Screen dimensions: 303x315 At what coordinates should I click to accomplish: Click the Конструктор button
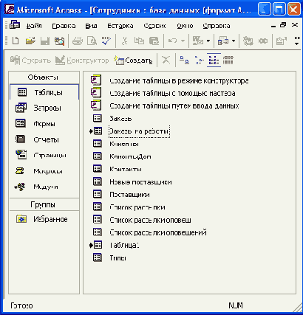tap(82, 60)
